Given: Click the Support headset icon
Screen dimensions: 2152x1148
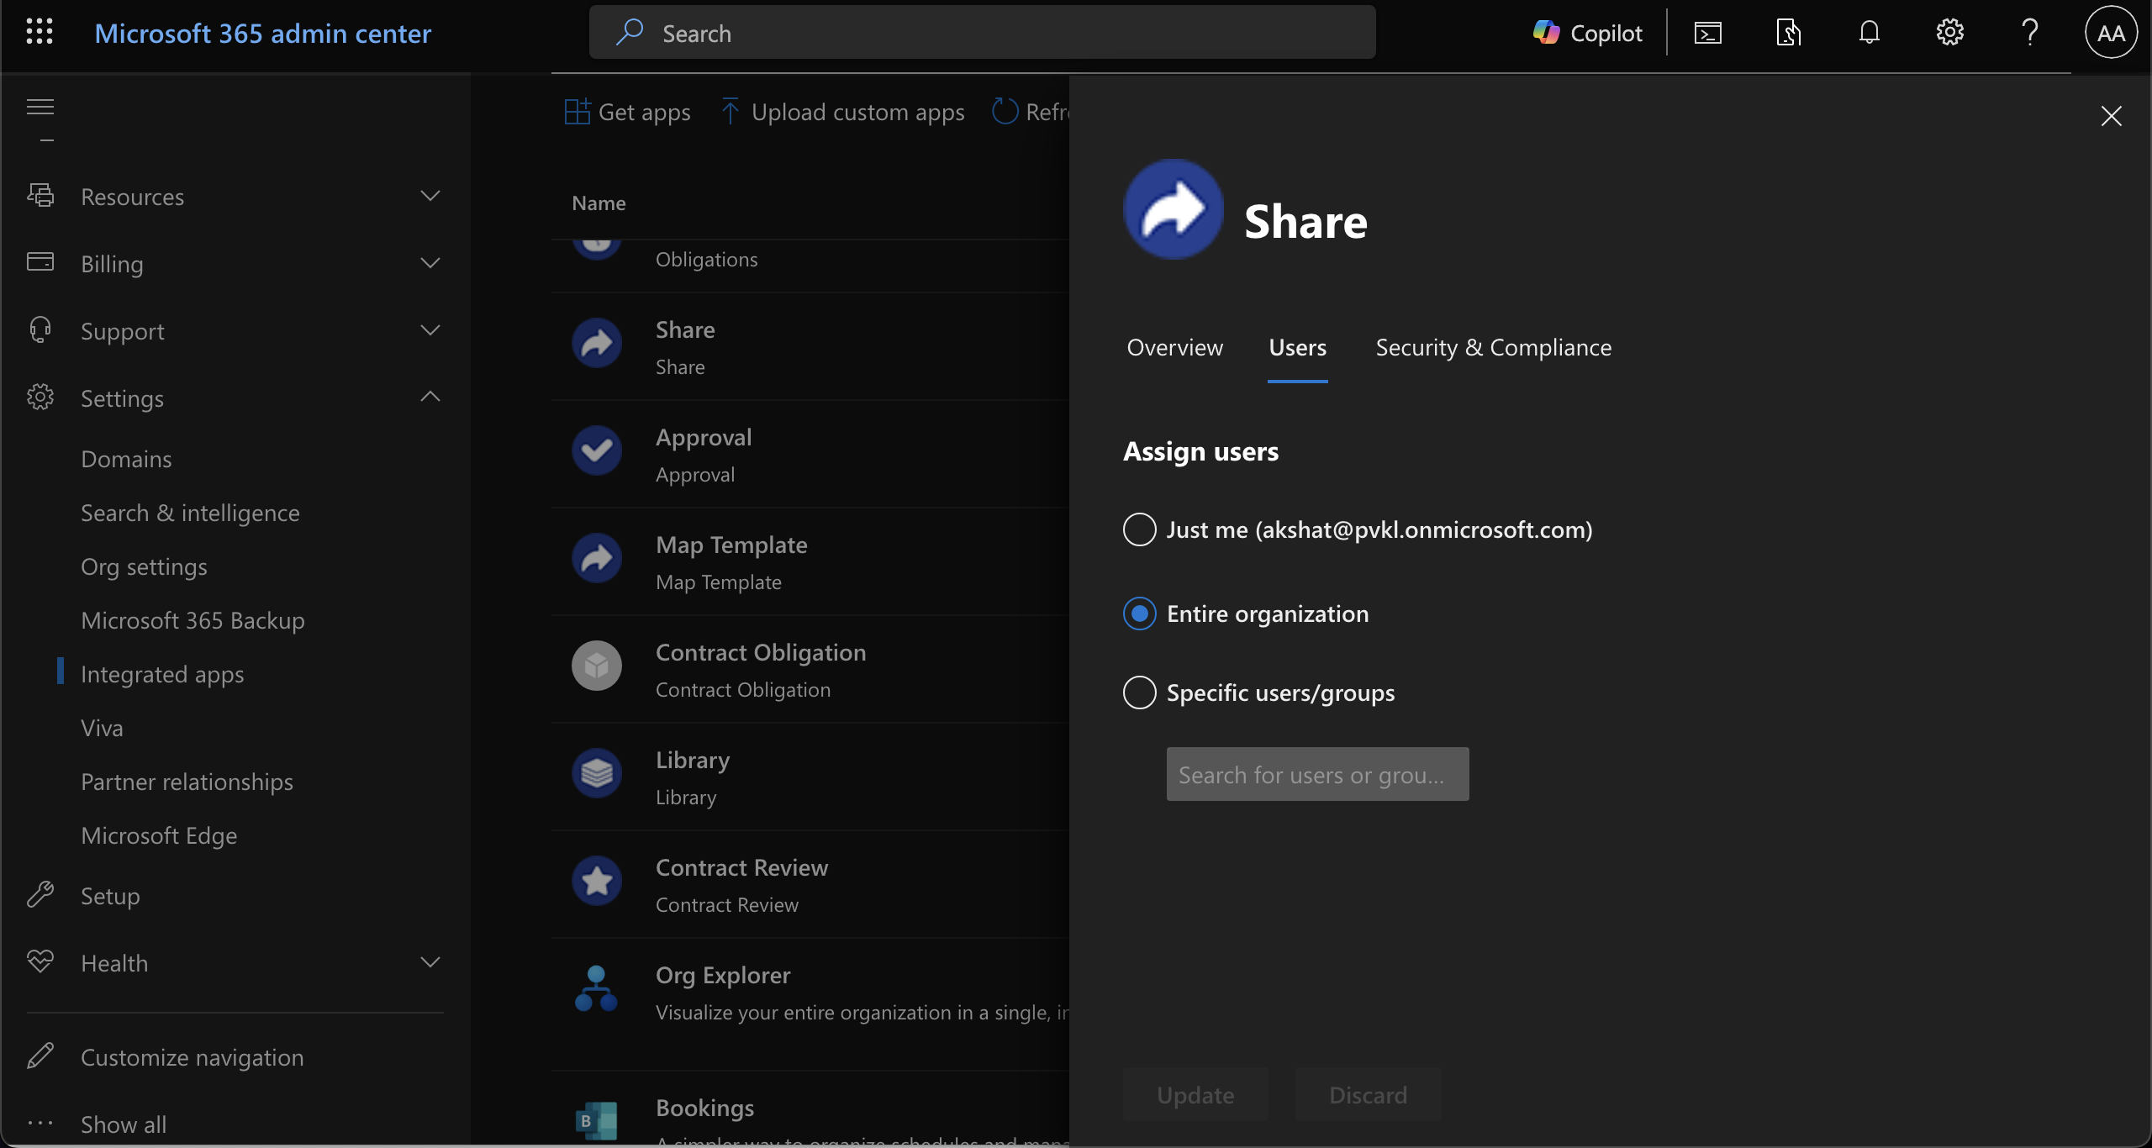Looking at the screenshot, I should tap(40, 329).
